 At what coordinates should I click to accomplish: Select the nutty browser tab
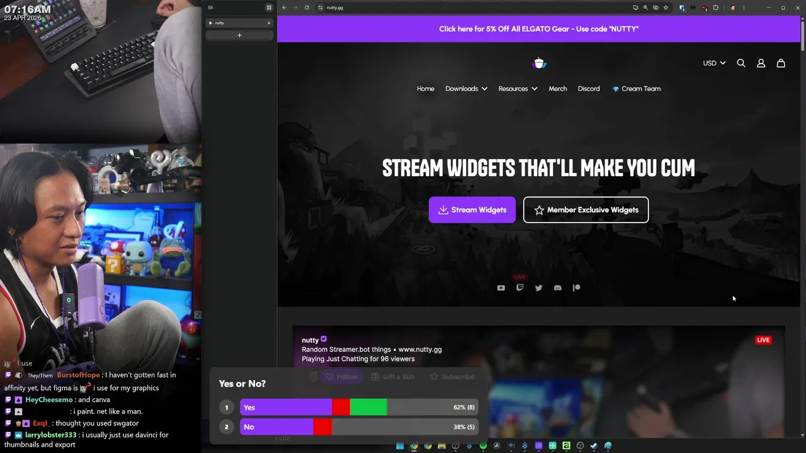pos(239,23)
